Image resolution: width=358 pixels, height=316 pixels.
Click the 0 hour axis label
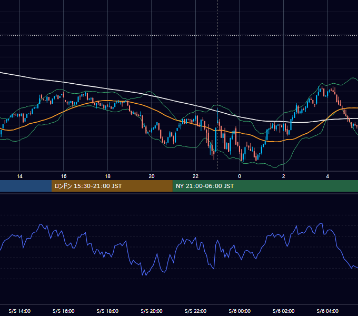point(240,176)
